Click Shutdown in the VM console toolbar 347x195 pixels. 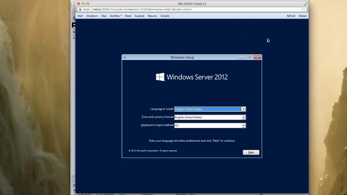point(92,16)
